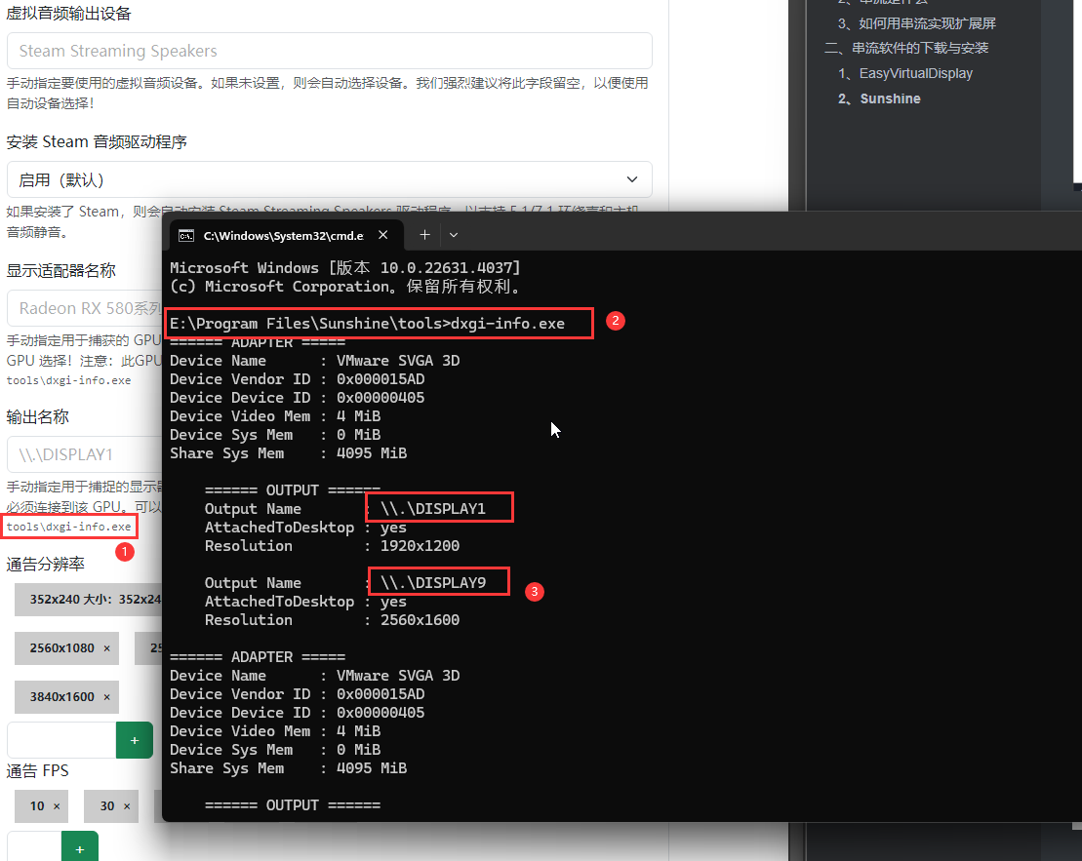Image resolution: width=1082 pixels, height=861 pixels.
Task: Jump to '2、Sunshine' section in contents
Action: pos(879,98)
